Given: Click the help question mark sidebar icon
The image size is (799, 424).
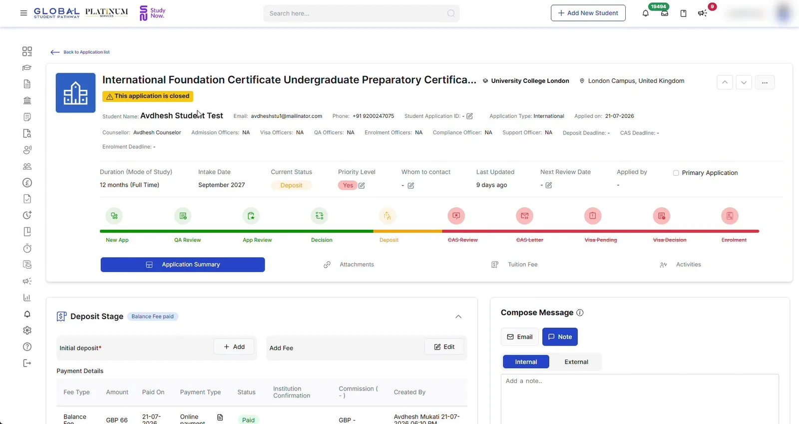Looking at the screenshot, I should coord(27,347).
